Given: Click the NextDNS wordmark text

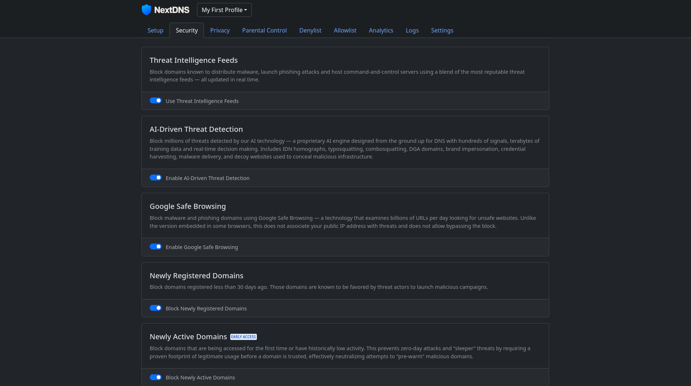Looking at the screenshot, I should tap(172, 10).
